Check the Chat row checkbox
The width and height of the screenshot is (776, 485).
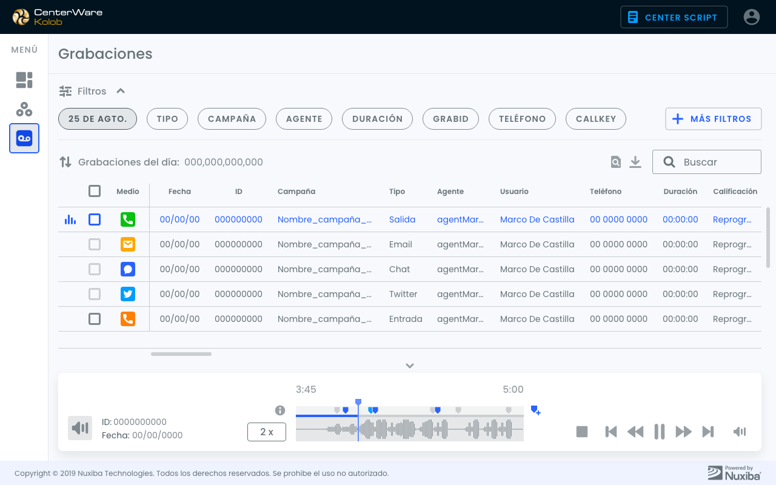coord(95,269)
